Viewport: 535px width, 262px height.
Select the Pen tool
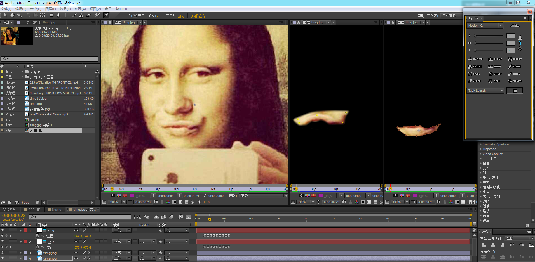58,15
